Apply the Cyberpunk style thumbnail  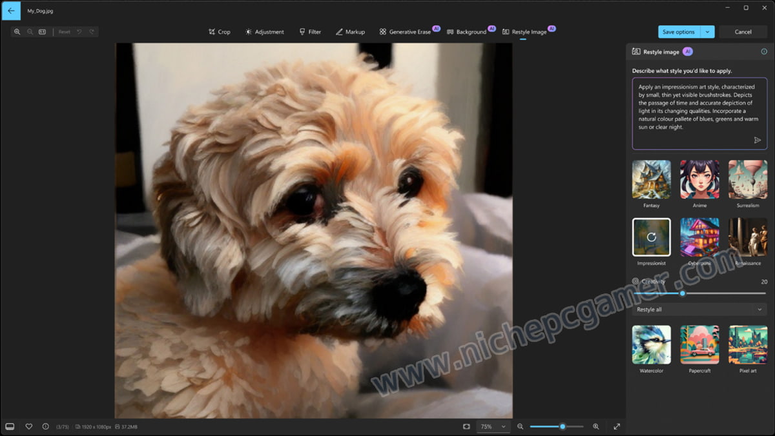tap(699, 237)
